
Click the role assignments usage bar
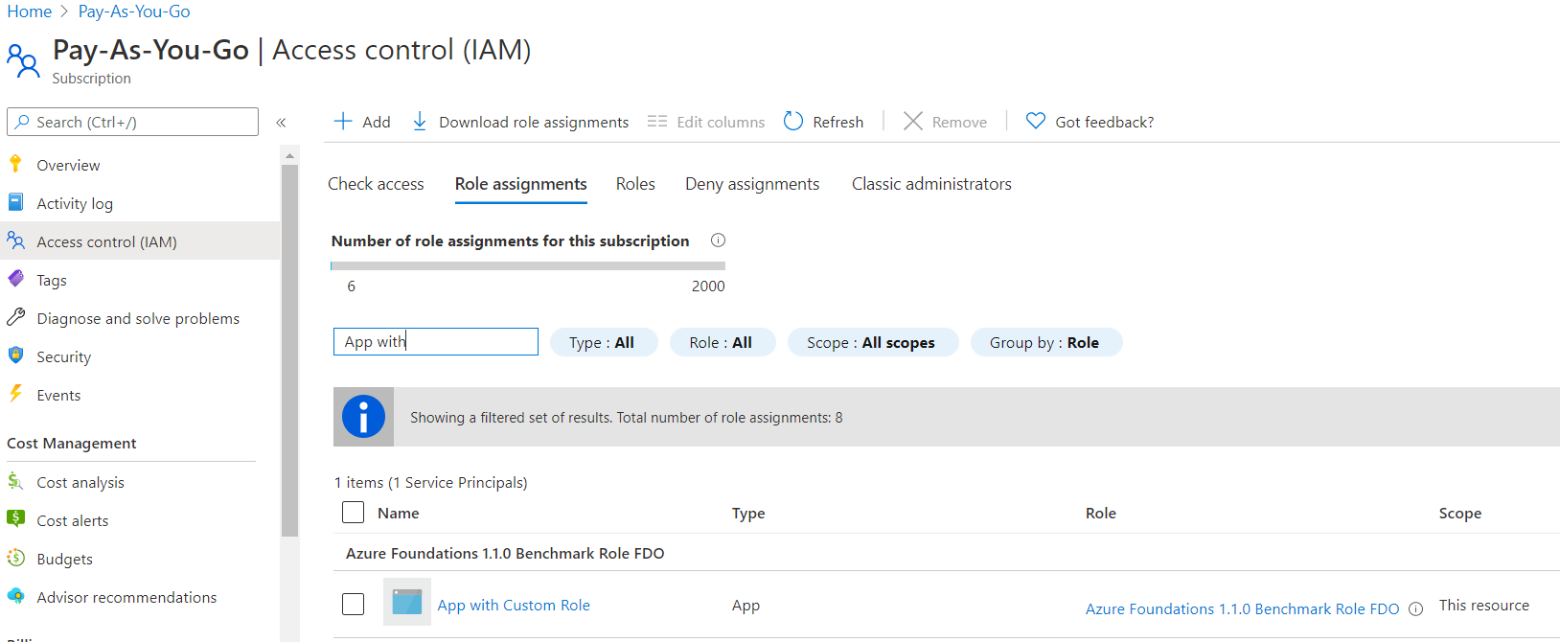click(x=527, y=265)
